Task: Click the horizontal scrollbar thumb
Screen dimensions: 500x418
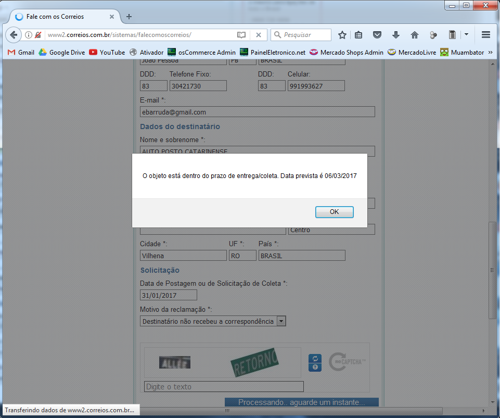Action: coord(227,411)
